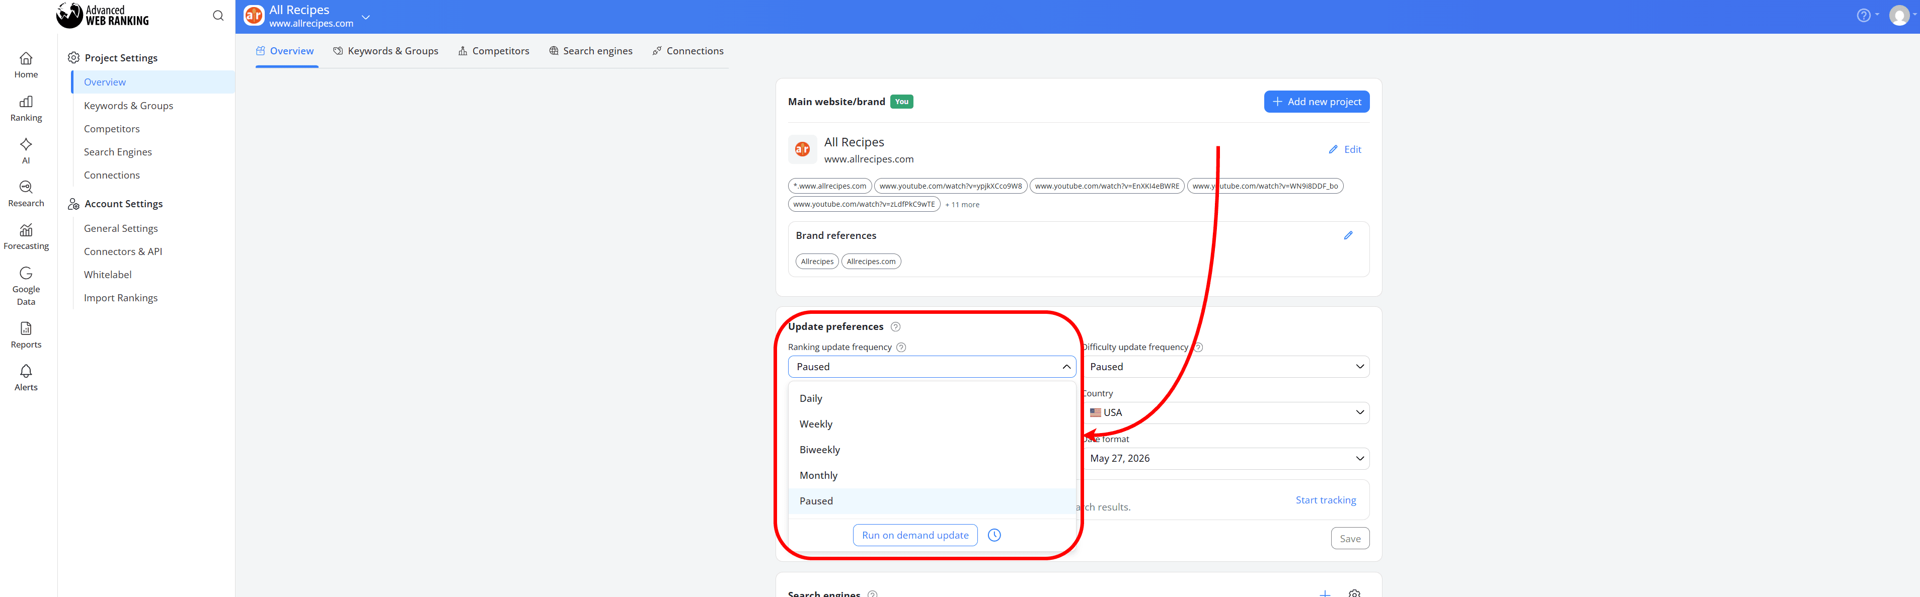This screenshot has width=1920, height=597.
Task: Select Overview in Project Settings sidebar
Action: [153, 82]
